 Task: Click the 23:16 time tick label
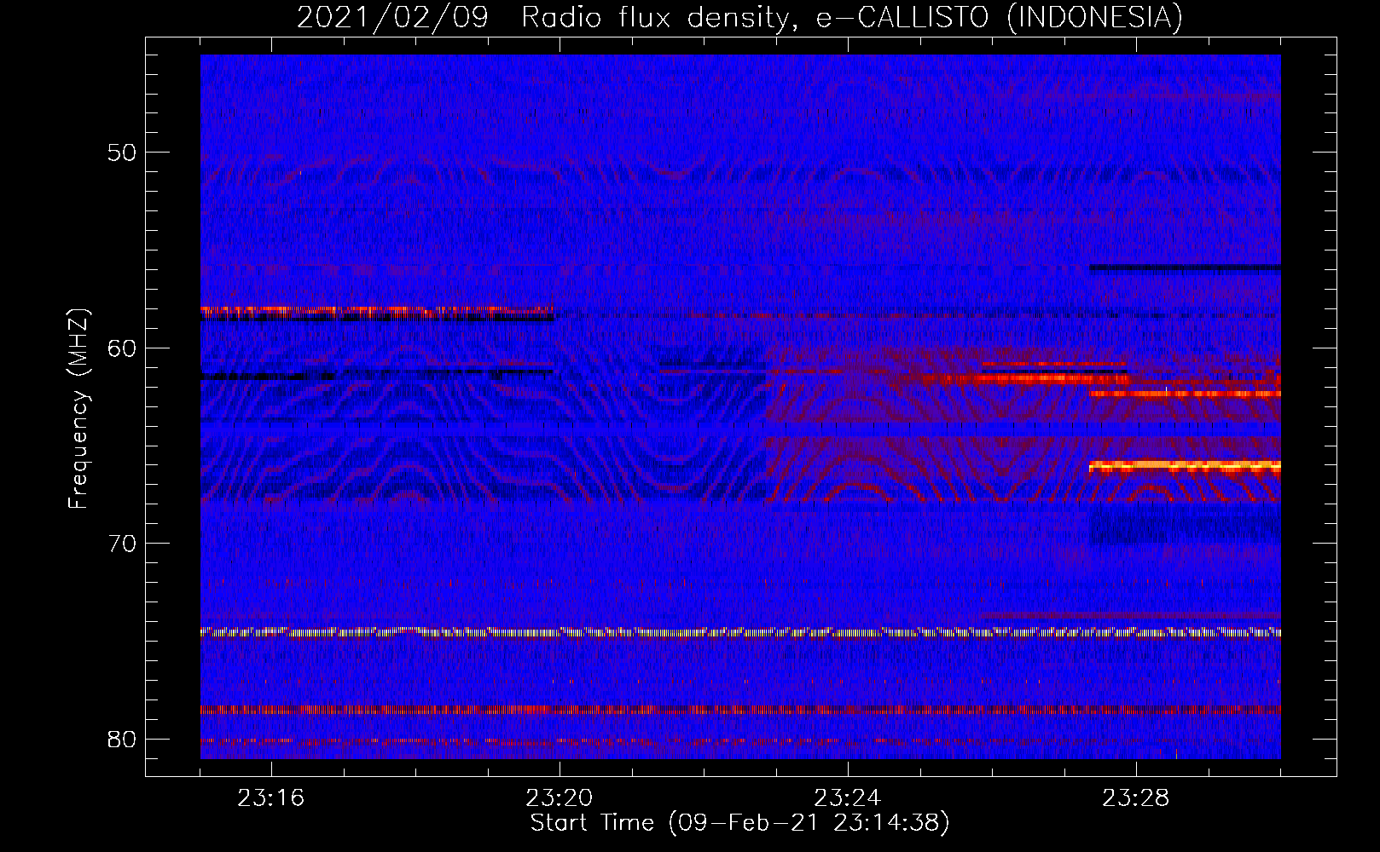tap(271, 798)
